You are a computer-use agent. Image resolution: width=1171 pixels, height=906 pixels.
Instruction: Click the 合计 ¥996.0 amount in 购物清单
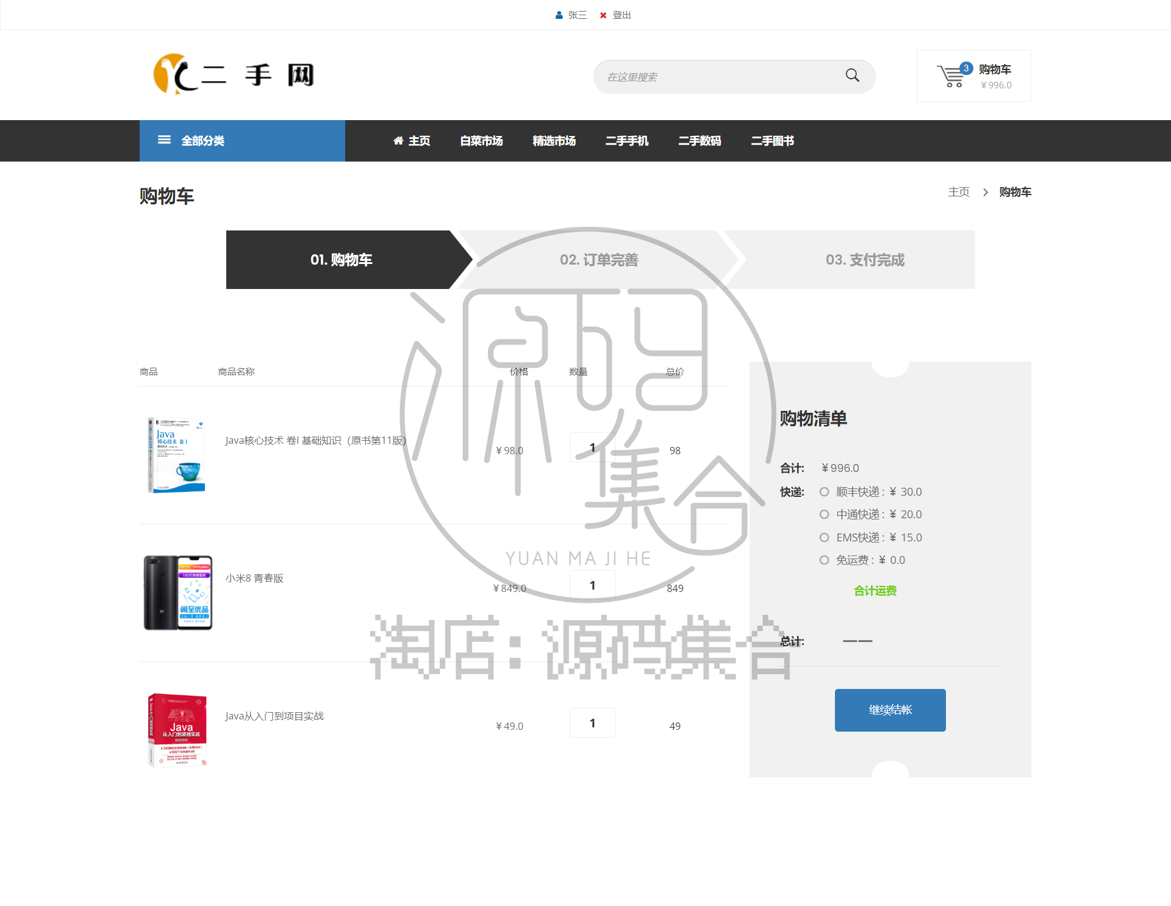coord(840,468)
